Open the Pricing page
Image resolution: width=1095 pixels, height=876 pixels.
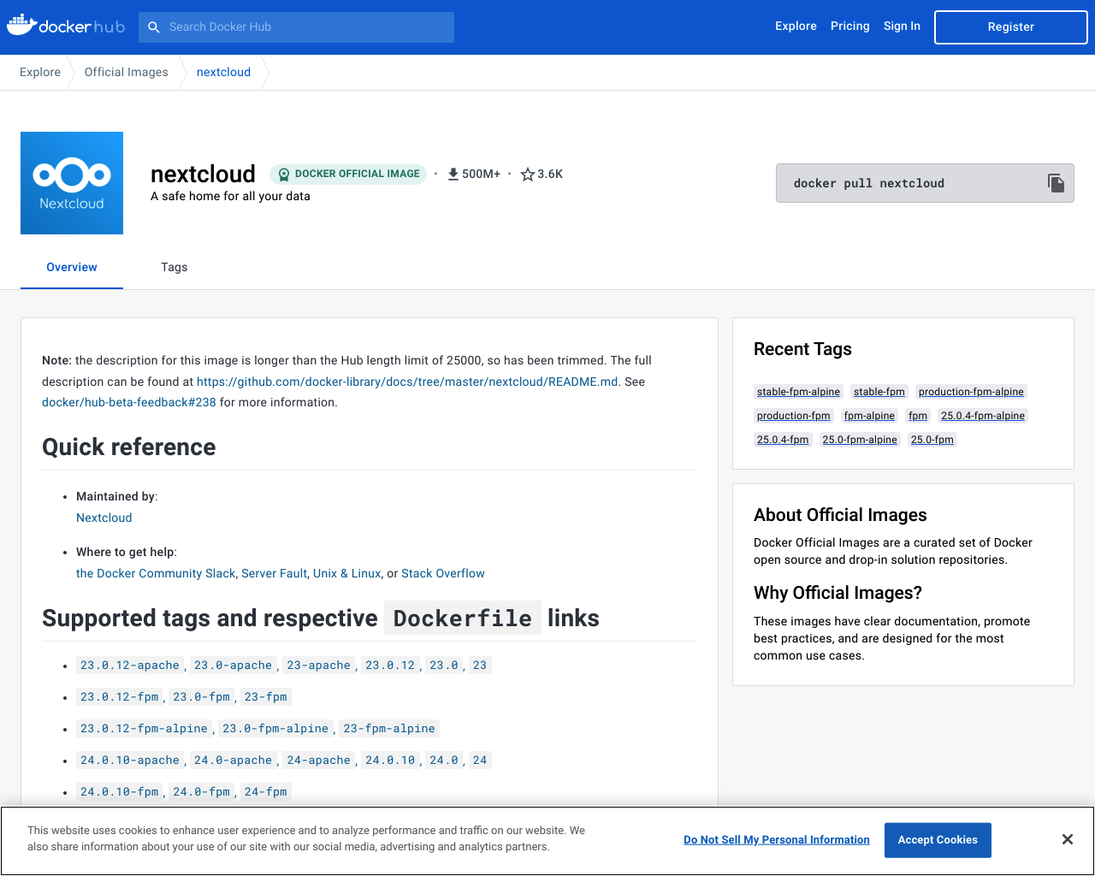click(849, 27)
